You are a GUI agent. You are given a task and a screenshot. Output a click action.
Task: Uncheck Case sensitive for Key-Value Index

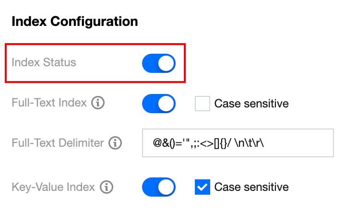coord(203,187)
